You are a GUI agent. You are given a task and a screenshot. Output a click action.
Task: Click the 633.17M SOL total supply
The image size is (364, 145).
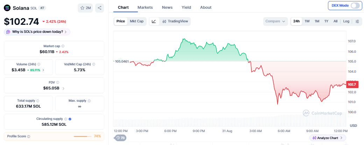coord(28,106)
